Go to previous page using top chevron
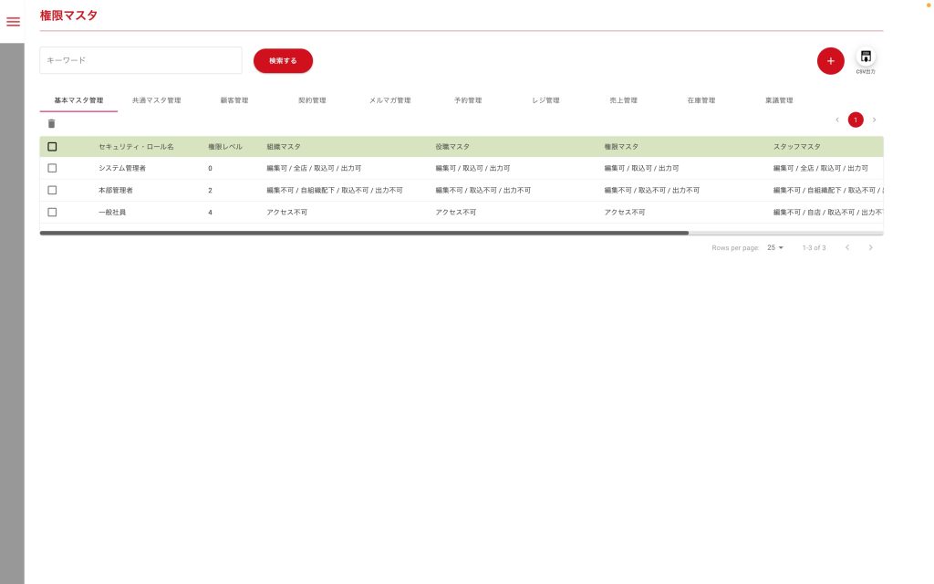Viewport: 934px width, 584px height. pyautogui.click(x=837, y=120)
